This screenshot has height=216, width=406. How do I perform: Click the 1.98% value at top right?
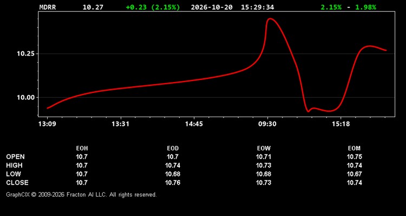[x=365, y=7]
